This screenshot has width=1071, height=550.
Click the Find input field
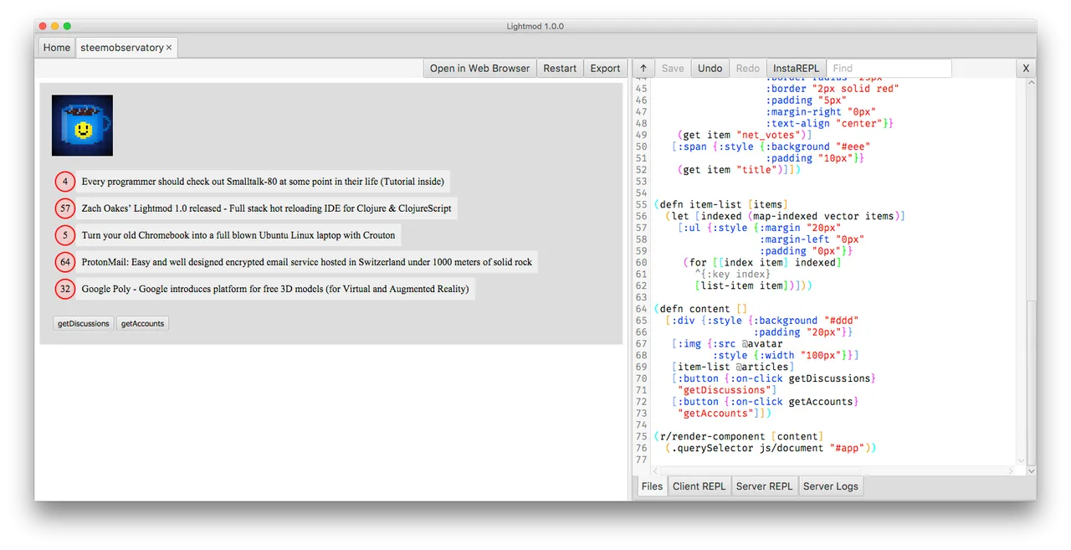[889, 68]
